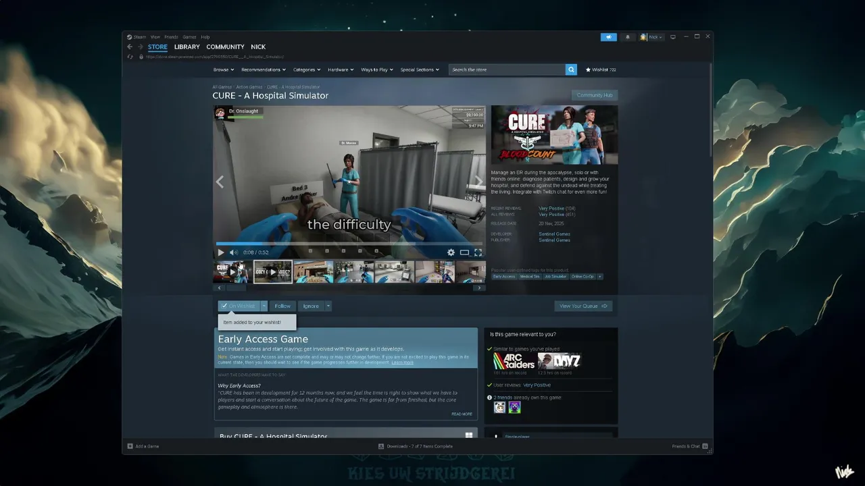Click the Medical Sim tag
Image resolution: width=865 pixels, height=486 pixels.
tap(530, 277)
